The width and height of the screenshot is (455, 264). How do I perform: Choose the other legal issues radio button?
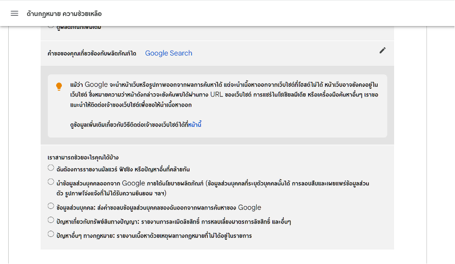click(51, 234)
